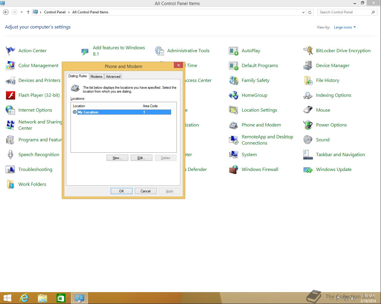Expand the chevron after Control Panel breadcrumb
381x304 pixels.
[69, 12]
